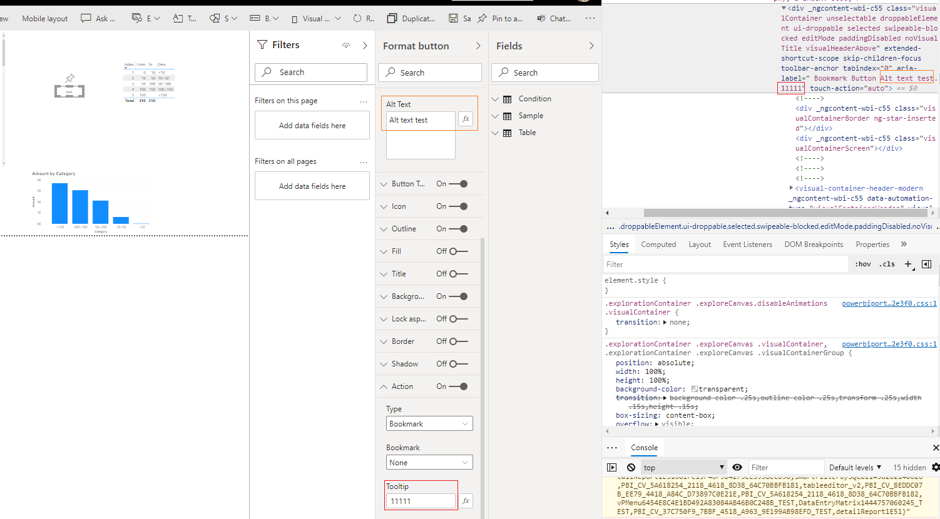Screen dimensions: 940x519
Task: Click the Save floppy disk icon
Action: tap(453, 19)
